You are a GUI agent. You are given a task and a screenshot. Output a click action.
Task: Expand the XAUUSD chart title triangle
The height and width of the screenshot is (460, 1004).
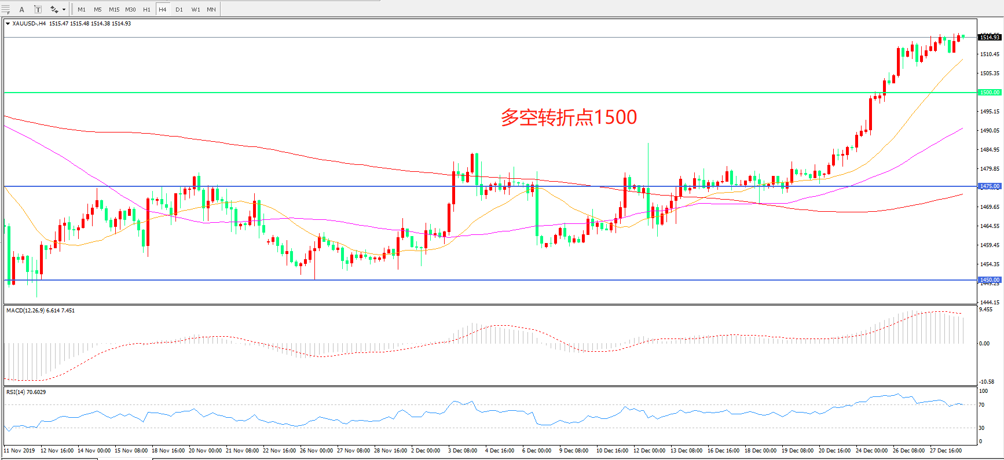(8, 24)
